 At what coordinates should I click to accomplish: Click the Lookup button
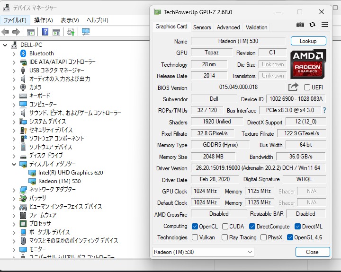(308, 41)
